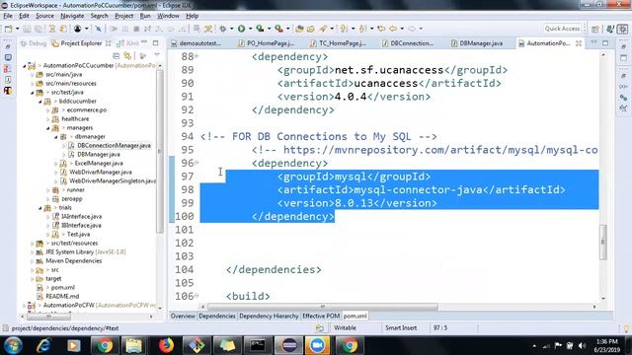Click the Previous Annotation toolbar icon
Image resolution: width=632 pixels, height=355 pixels.
pos(362,29)
